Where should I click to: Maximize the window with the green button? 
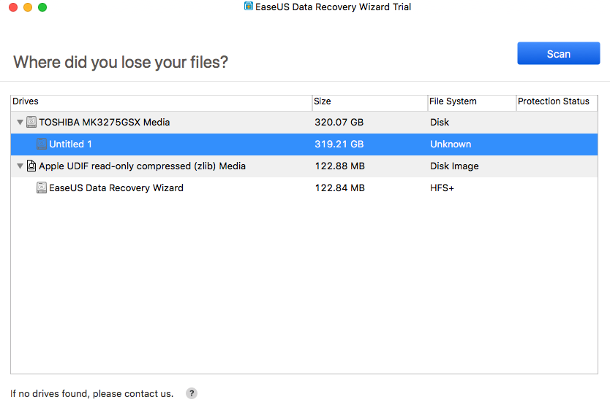pos(42,7)
